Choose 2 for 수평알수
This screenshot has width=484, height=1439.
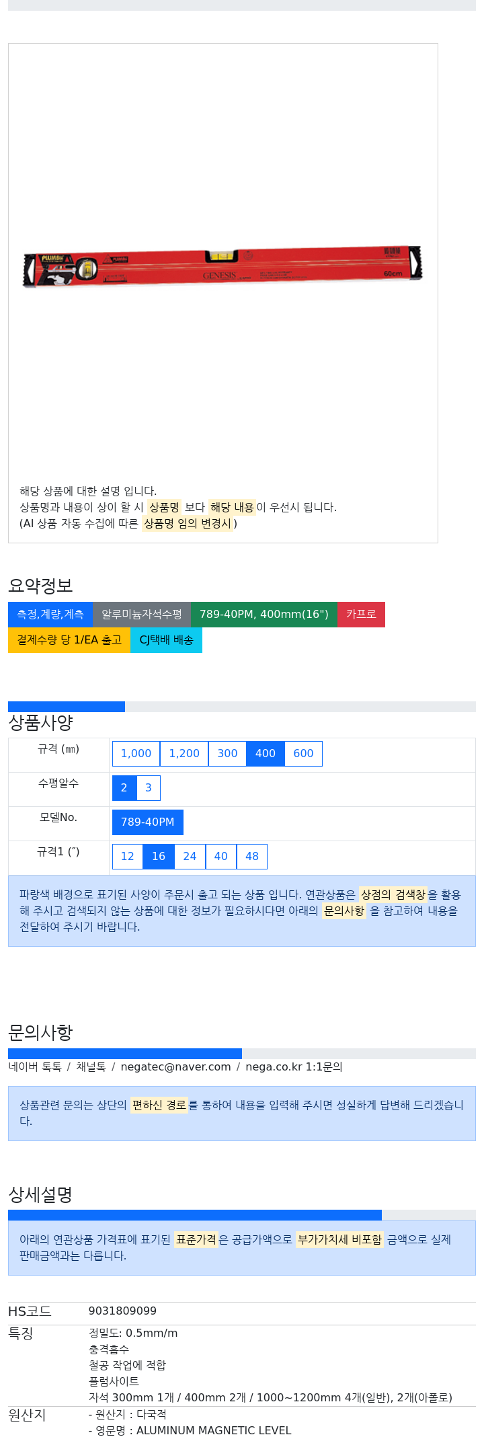pyautogui.click(x=124, y=788)
